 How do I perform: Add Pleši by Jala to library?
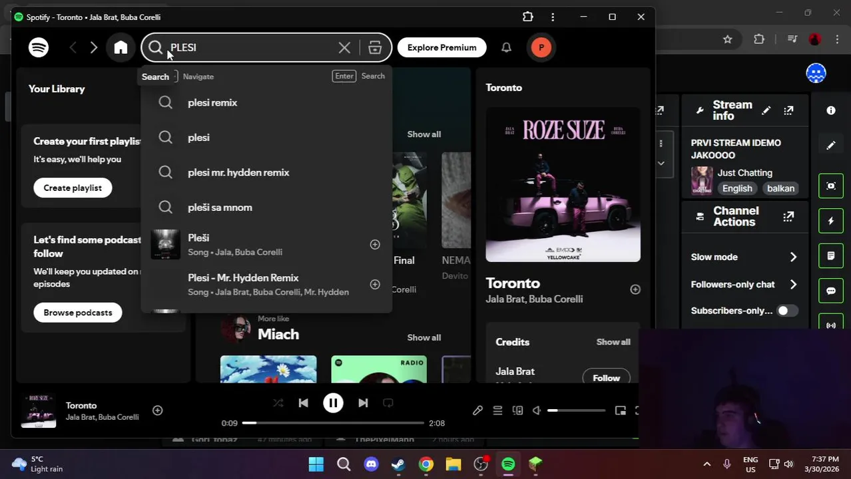tap(375, 244)
